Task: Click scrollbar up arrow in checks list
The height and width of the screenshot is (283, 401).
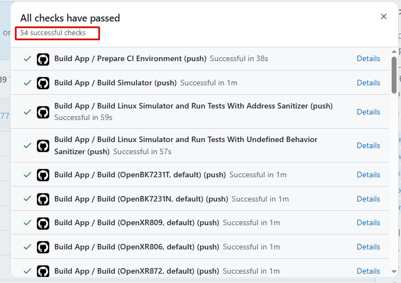Action: tap(394, 52)
